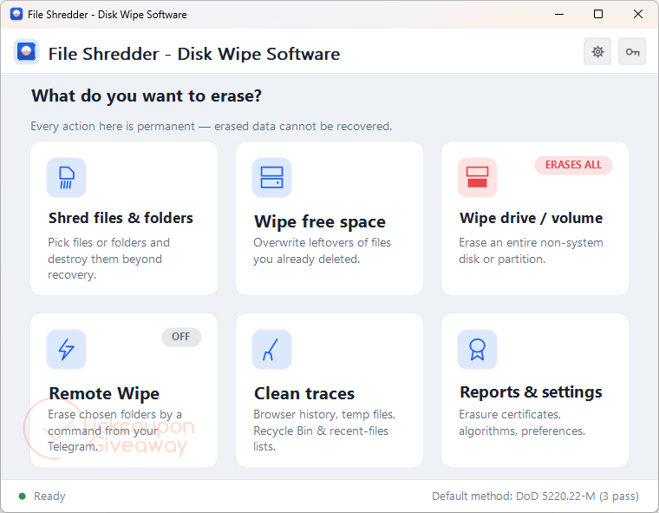Select the Wipe free space drive icon

pyautogui.click(x=272, y=178)
